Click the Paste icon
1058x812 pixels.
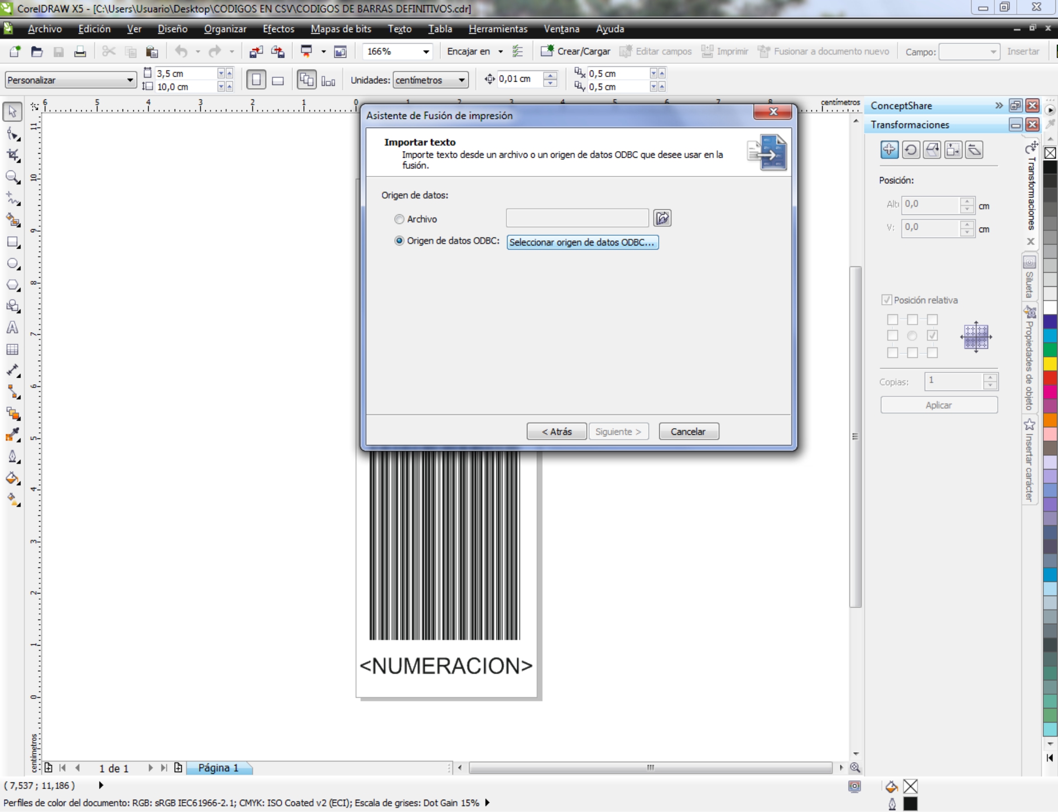click(x=152, y=52)
